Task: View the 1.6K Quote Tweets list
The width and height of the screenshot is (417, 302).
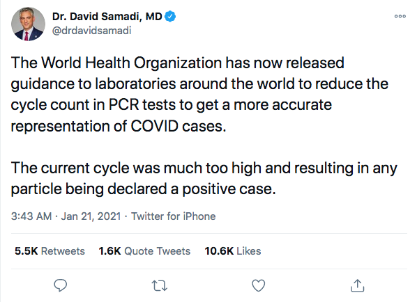Action: 144,251
